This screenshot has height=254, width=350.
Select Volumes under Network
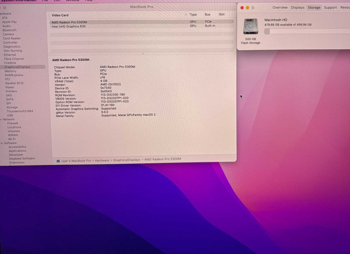[x=14, y=131]
